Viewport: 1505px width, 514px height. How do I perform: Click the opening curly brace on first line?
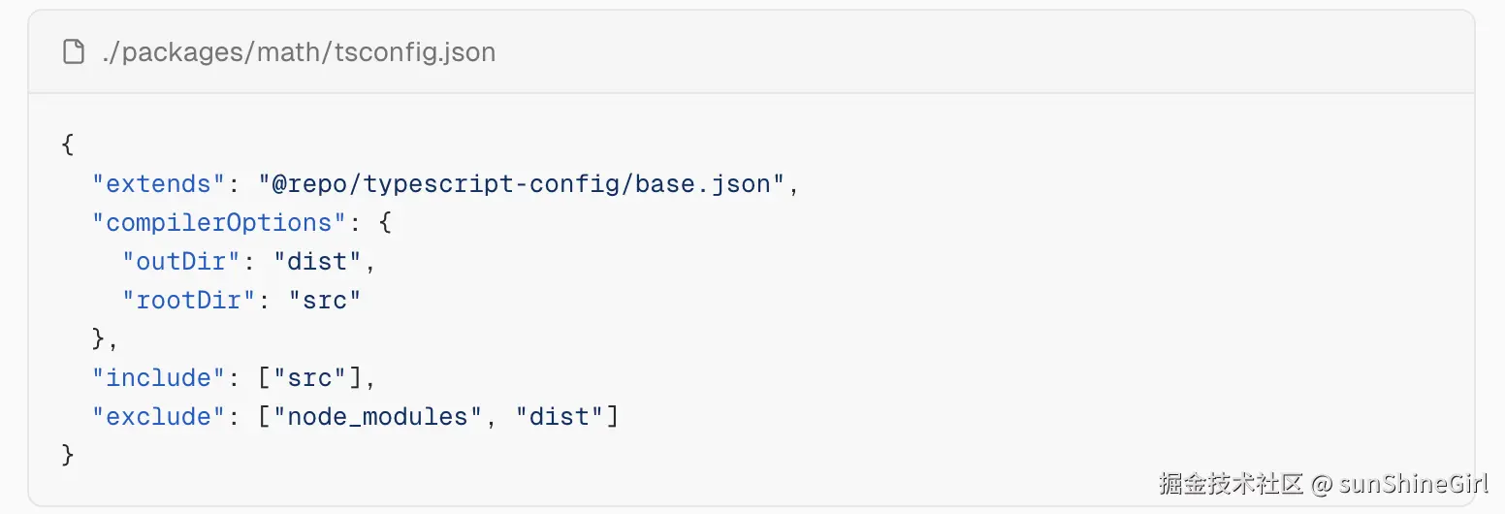click(68, 145)
